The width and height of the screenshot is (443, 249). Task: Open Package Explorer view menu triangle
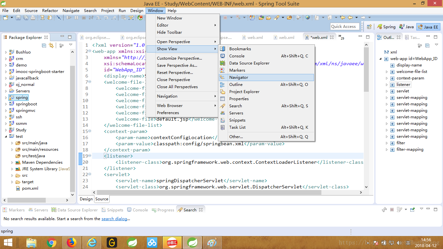pyautogui.click(x=70, y=45)
